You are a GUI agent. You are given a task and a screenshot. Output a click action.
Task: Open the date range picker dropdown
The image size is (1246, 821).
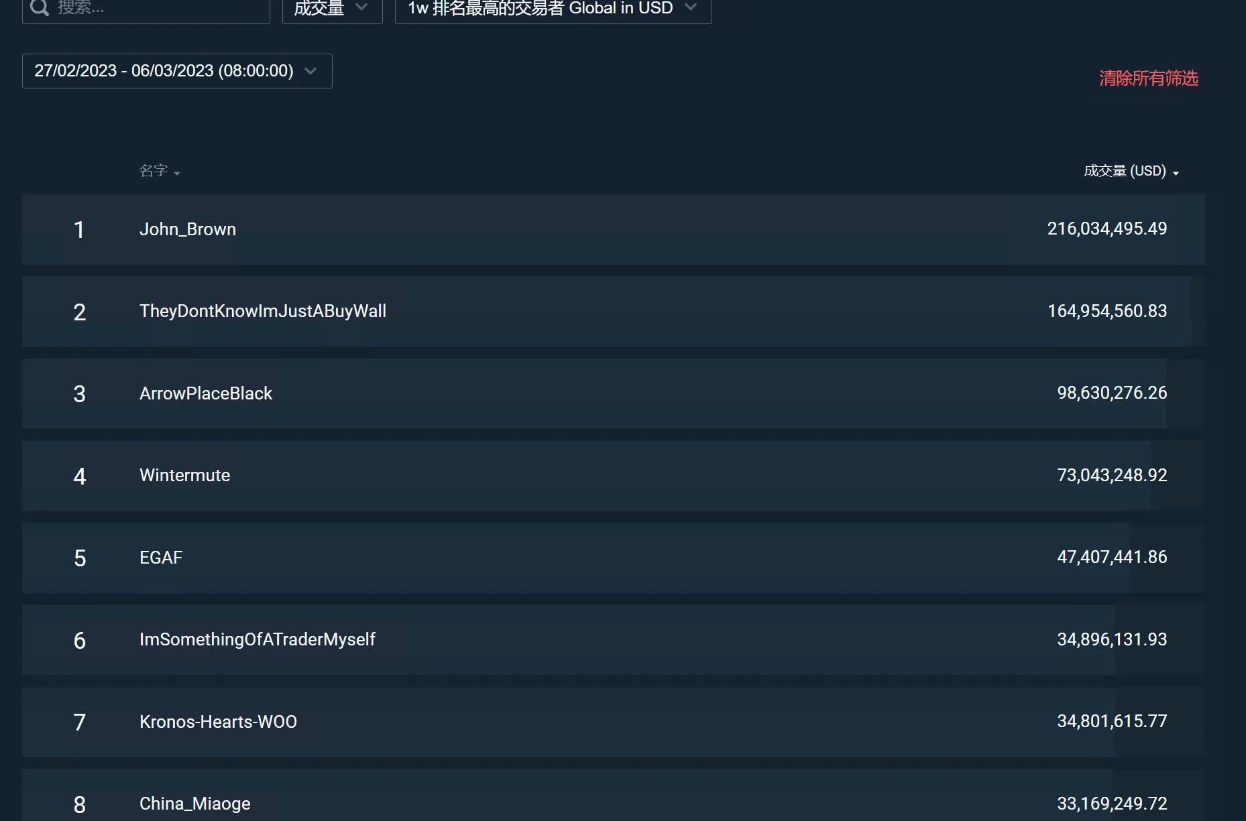[x=177, y=71]
